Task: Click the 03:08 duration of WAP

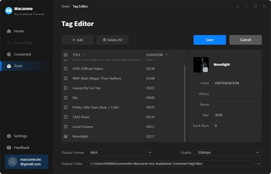Action: click(x=150, y=78)
